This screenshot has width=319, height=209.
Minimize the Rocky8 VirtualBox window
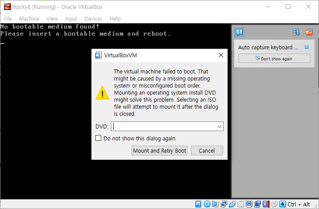268,7
